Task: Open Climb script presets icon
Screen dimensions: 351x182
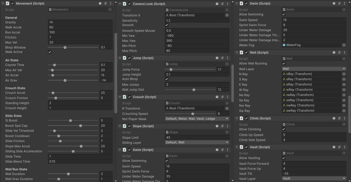Action: tap(339, 118)
